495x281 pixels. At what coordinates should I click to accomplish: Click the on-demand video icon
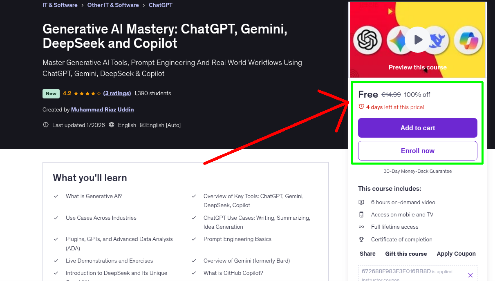pyautogui.click(x=361, y=202)
